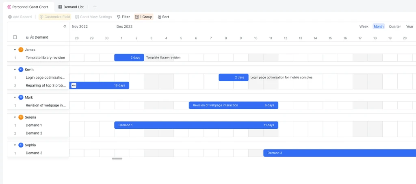Collapse the Serena group

coord(15,117)
